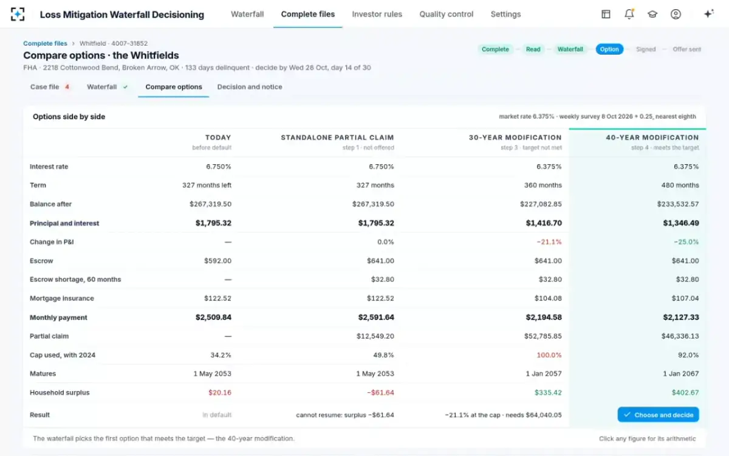This screenshot has height=456, width=729.
Task: Open the layout panel icon
Action: 606,14
